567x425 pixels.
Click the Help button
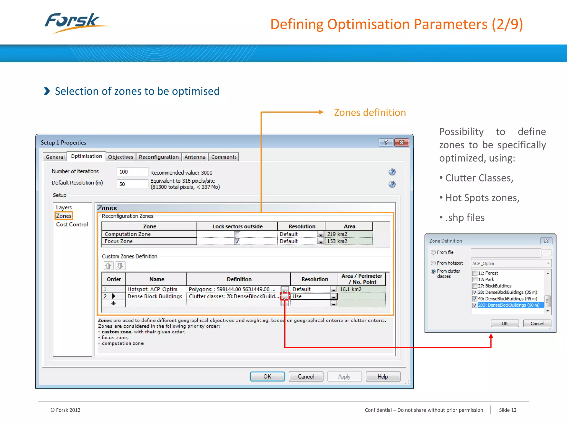pos(383,377)
